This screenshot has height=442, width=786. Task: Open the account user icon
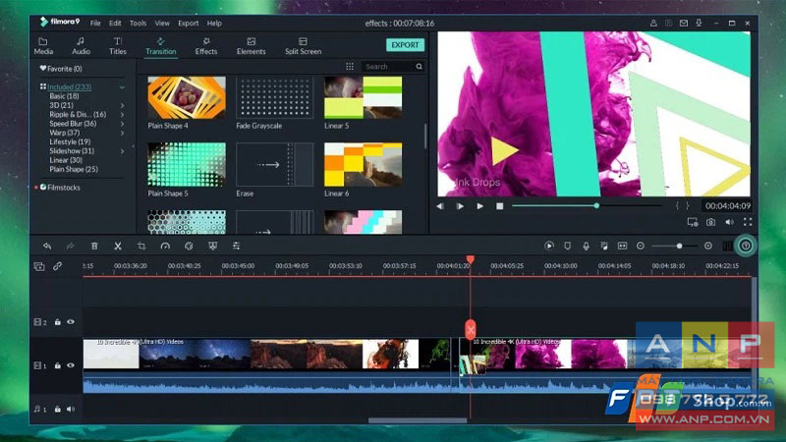point(653,23)
